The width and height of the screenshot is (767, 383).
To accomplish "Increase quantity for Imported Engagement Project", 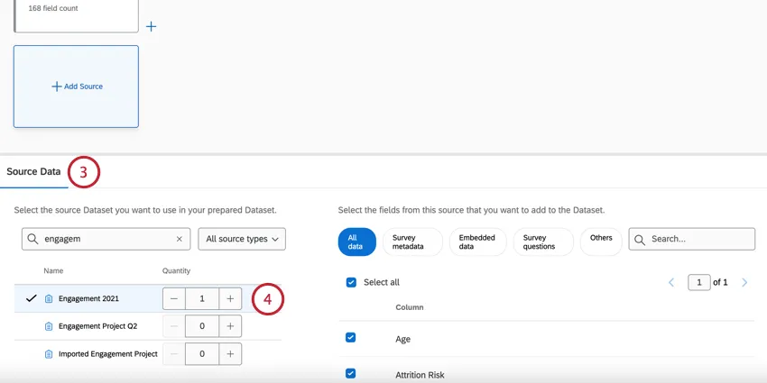I will (230, 353).
